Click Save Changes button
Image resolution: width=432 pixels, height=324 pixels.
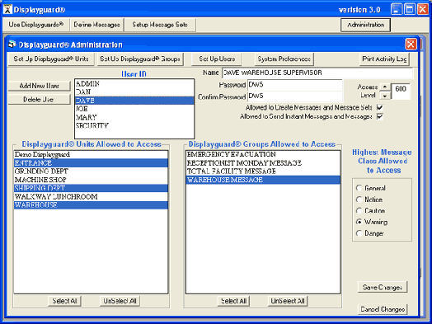[x=383, y=288]
